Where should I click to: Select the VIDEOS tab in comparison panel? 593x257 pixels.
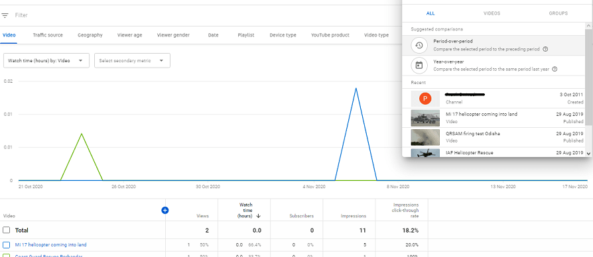[x=492, y=13]
